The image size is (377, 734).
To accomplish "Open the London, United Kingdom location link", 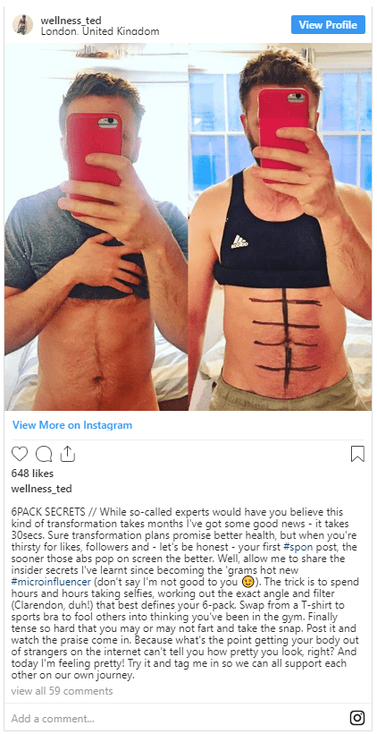I will 100,32.
